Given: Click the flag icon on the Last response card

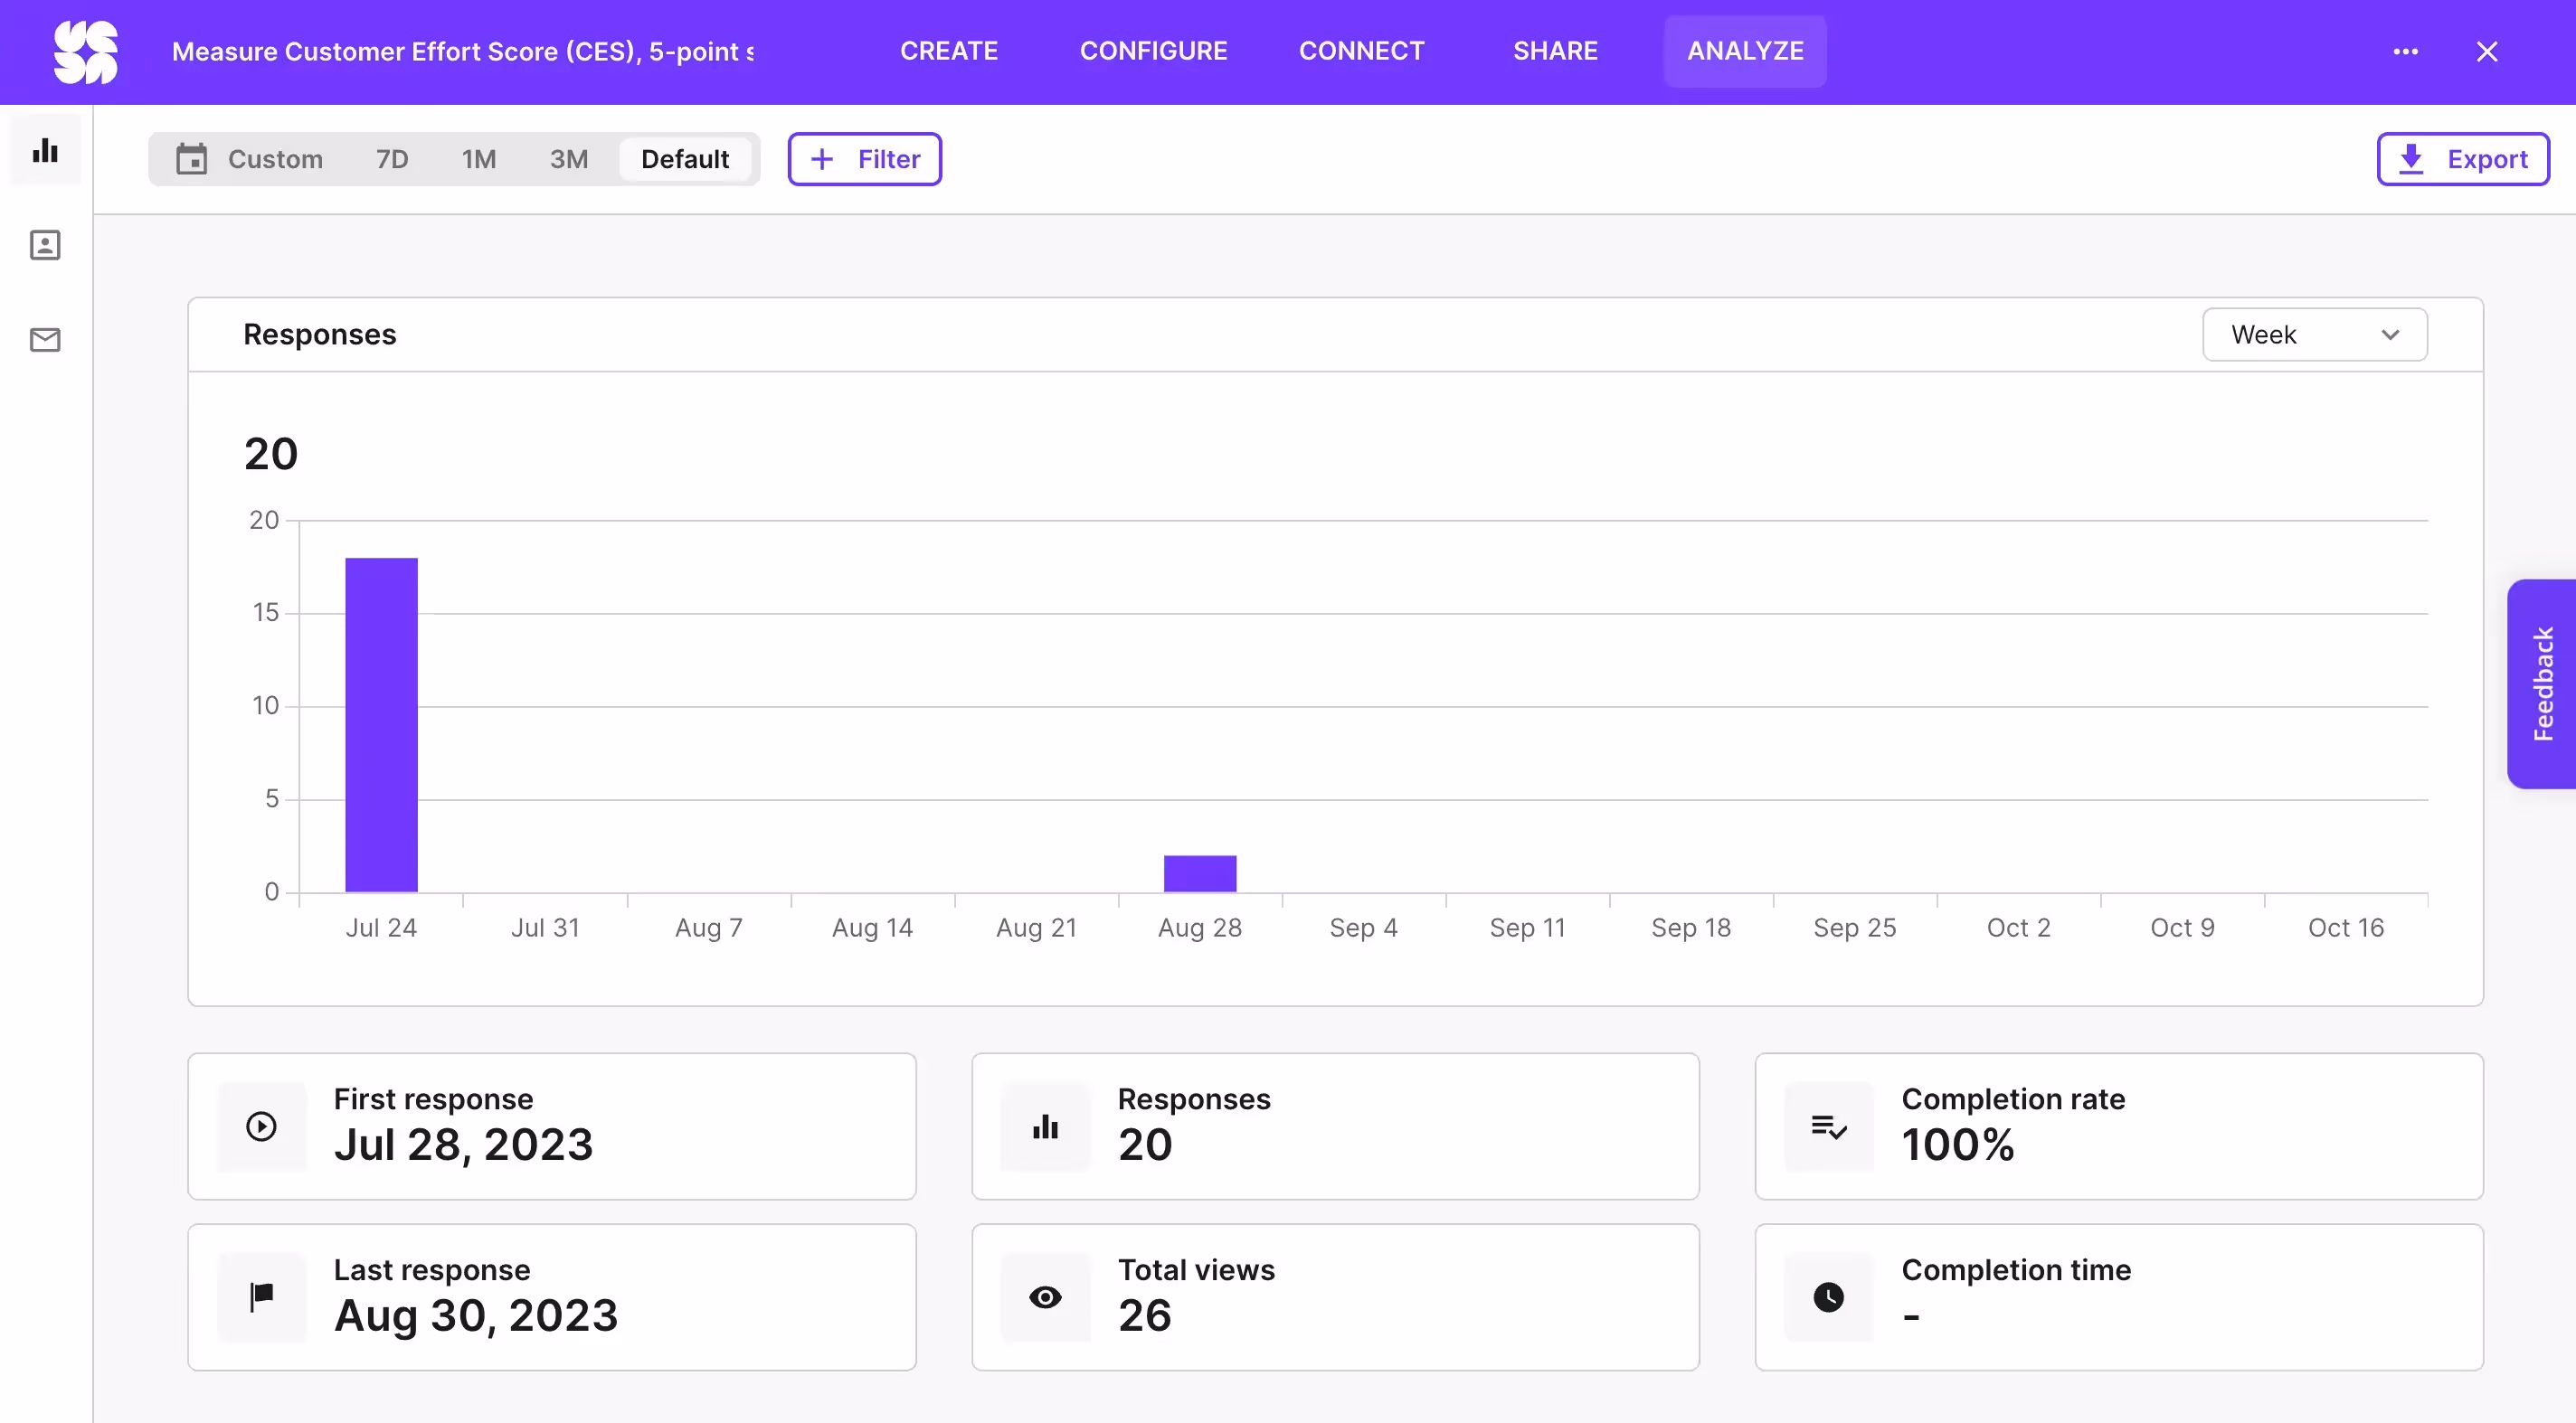Looking at the screenshot, I should 261,1297.
